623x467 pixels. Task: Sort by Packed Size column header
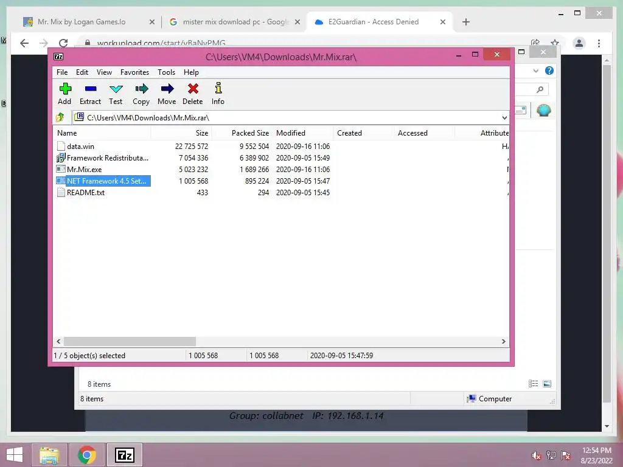pos(242,133)
